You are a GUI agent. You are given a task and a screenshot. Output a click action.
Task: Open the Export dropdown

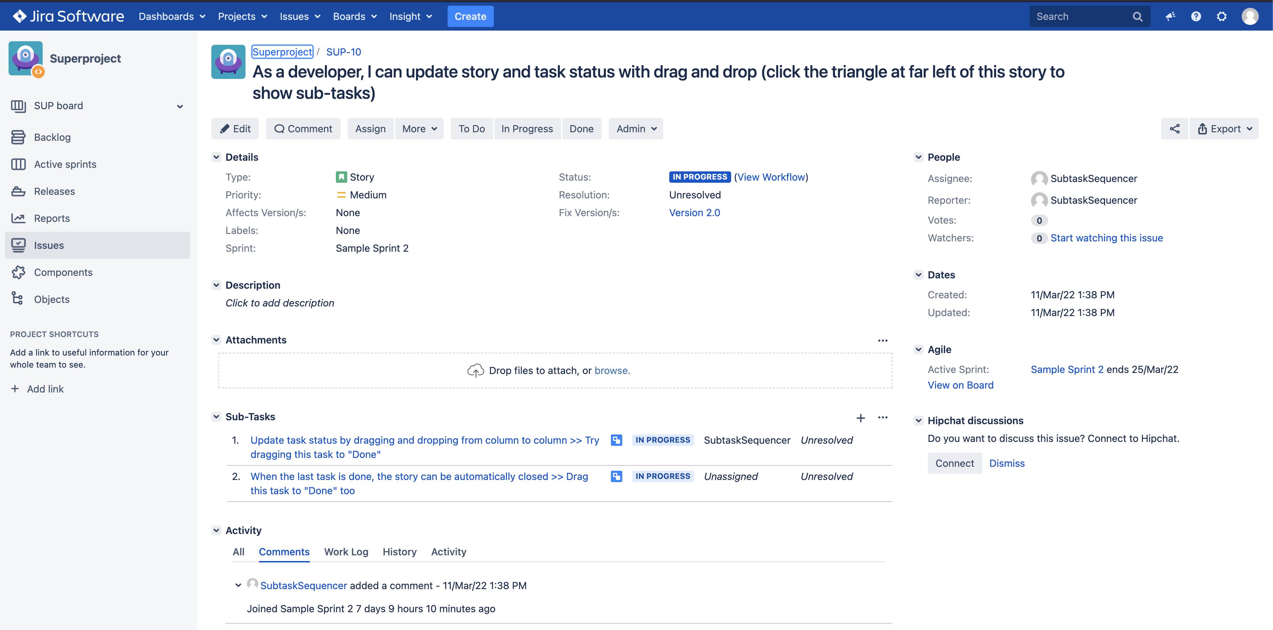[1224, 129]
